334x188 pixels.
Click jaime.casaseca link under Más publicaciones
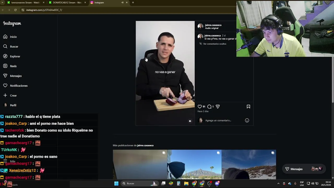pos(145,145)
